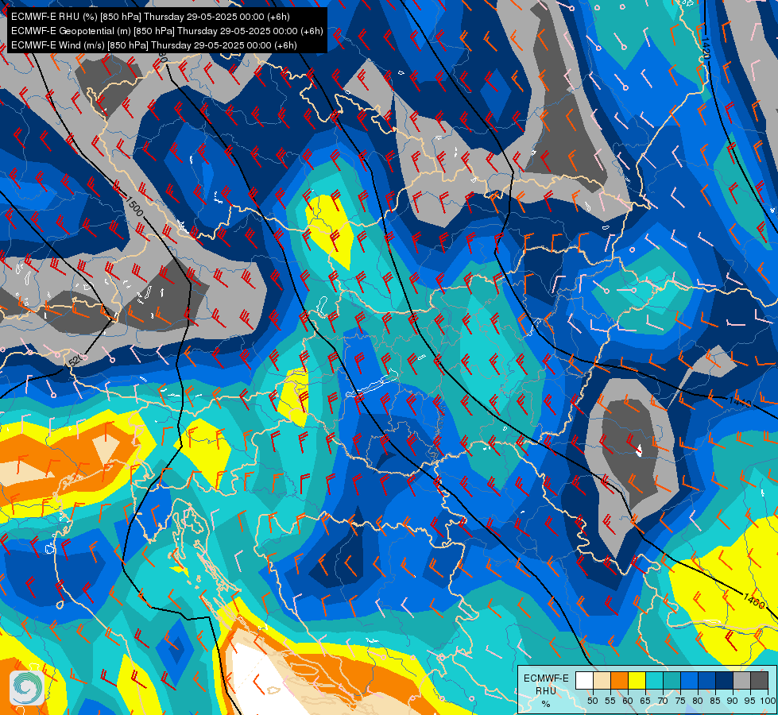Click the legend value 80
The height and width of the screenshot is (715, 778).
click(698, 701)
